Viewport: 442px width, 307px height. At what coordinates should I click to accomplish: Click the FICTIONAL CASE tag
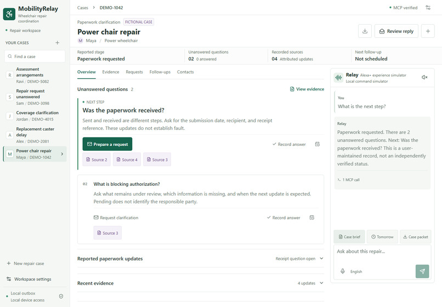139,22
